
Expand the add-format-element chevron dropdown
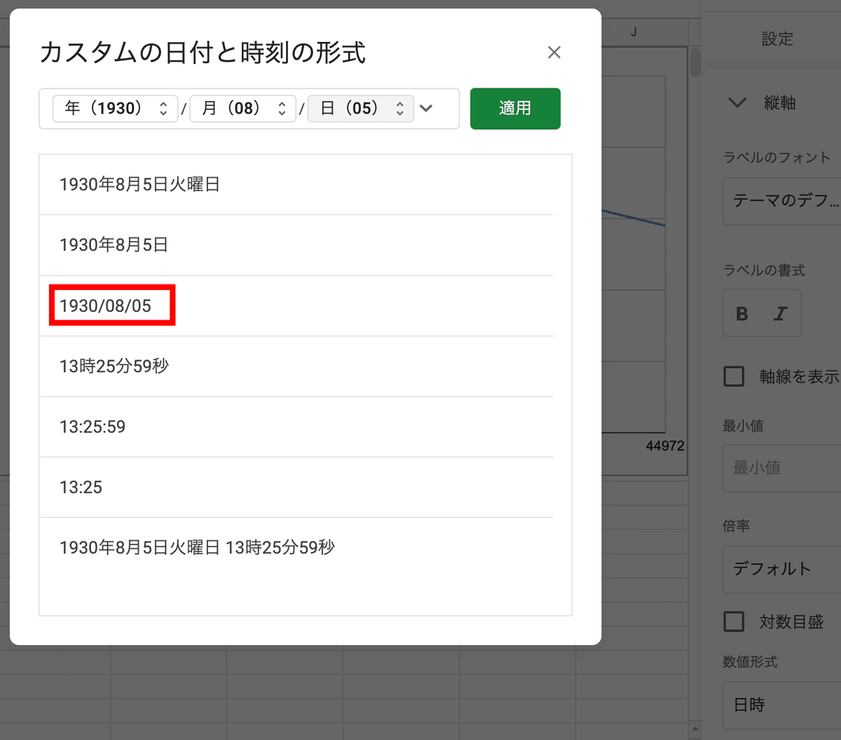[x=426, y=109]
